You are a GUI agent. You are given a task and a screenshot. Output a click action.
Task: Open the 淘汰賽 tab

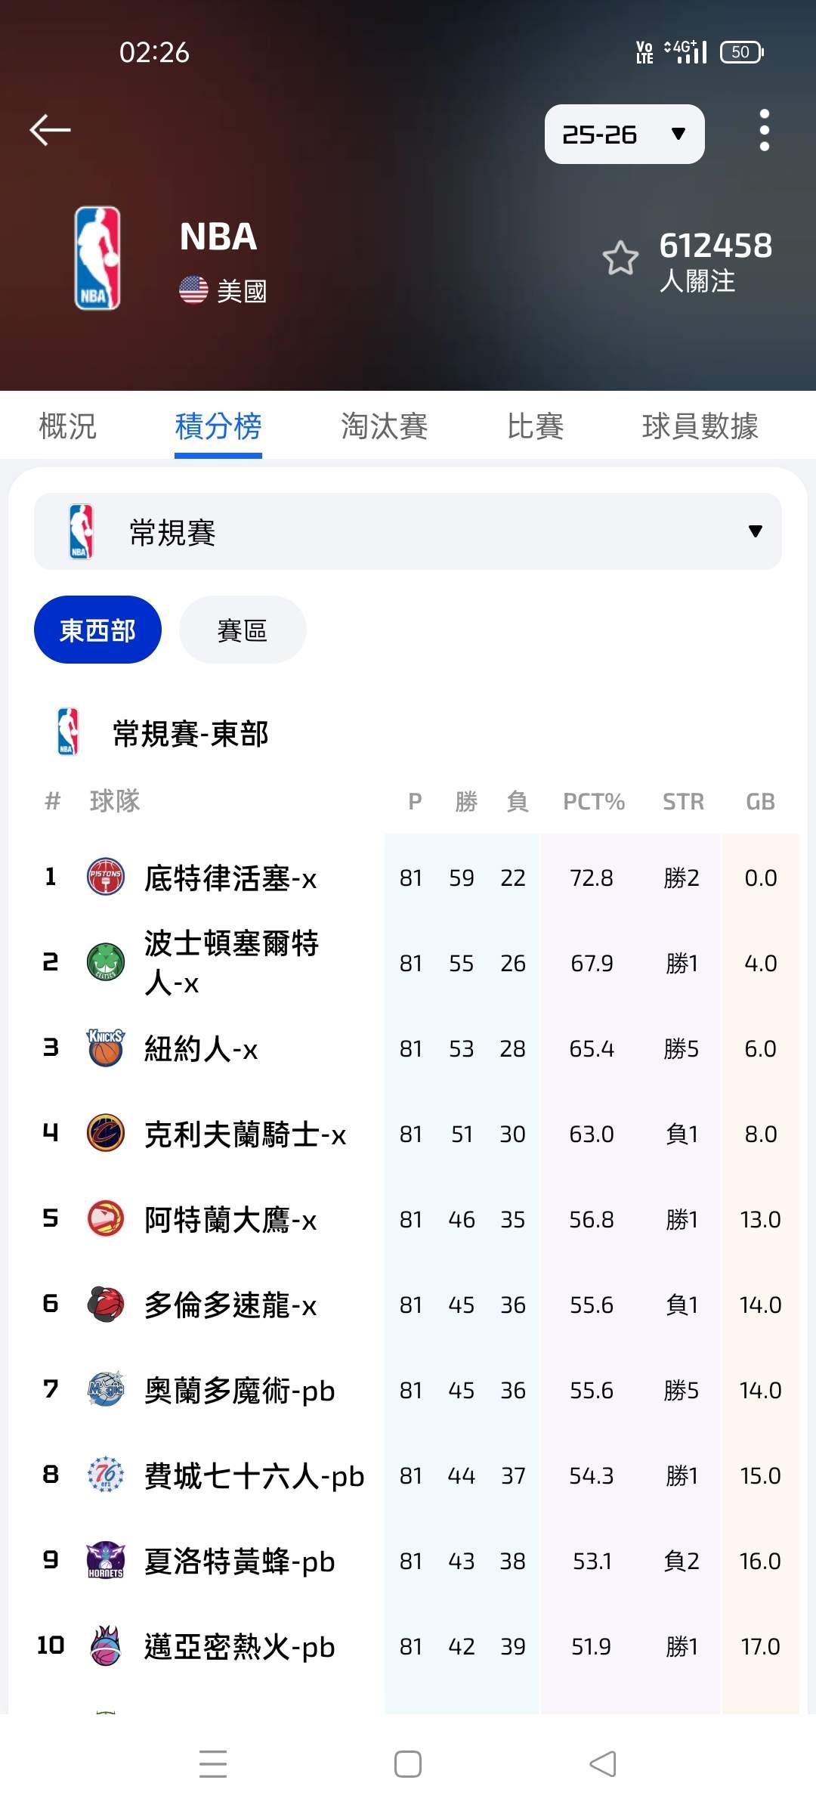384,426
